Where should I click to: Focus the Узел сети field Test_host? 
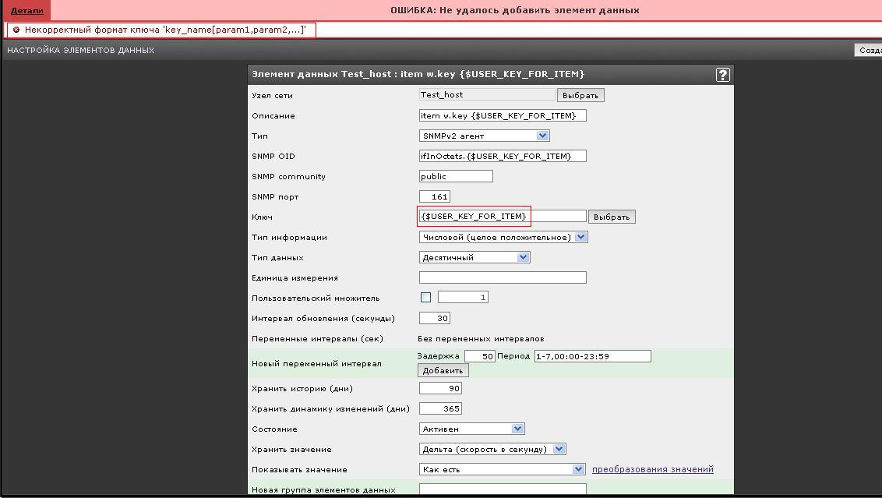point(487,94)
